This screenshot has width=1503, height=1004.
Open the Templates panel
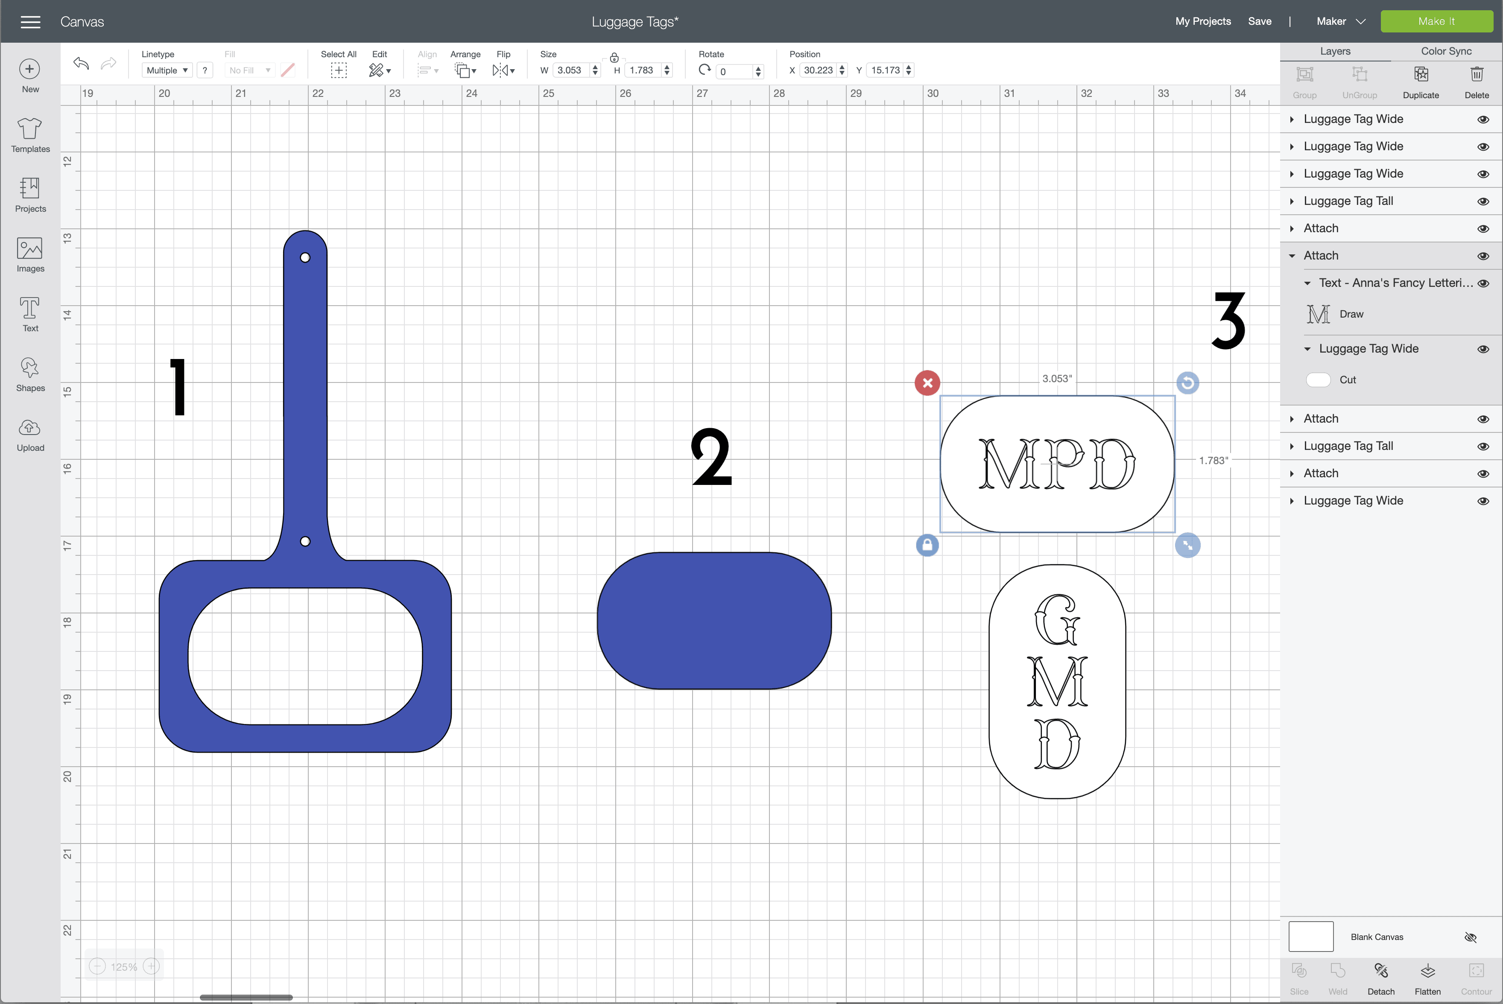pyautogui.click(x=30, y=135)
